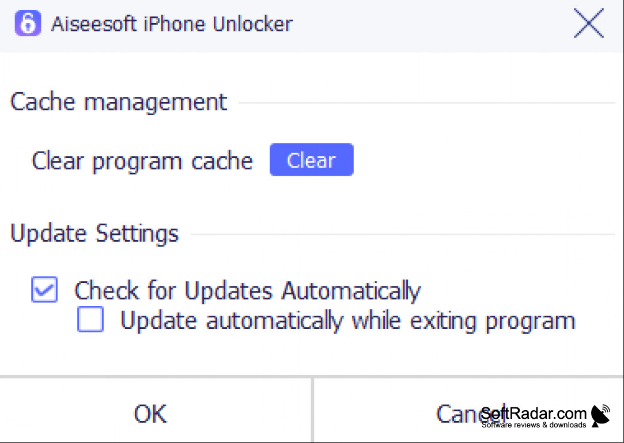Click the divider line beside Update Settings
Screen dimensions: 624x443
click(403, 234)
